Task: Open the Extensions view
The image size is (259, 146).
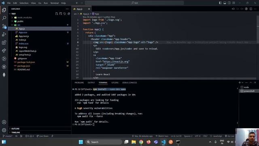Action: [x=4, y=42]
